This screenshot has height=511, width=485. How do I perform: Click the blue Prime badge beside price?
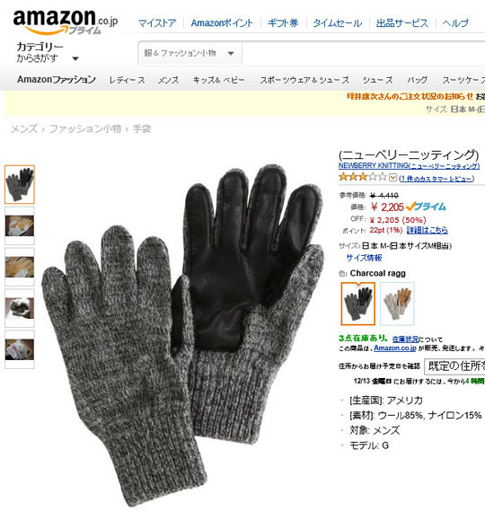click(x=426, y=207)
